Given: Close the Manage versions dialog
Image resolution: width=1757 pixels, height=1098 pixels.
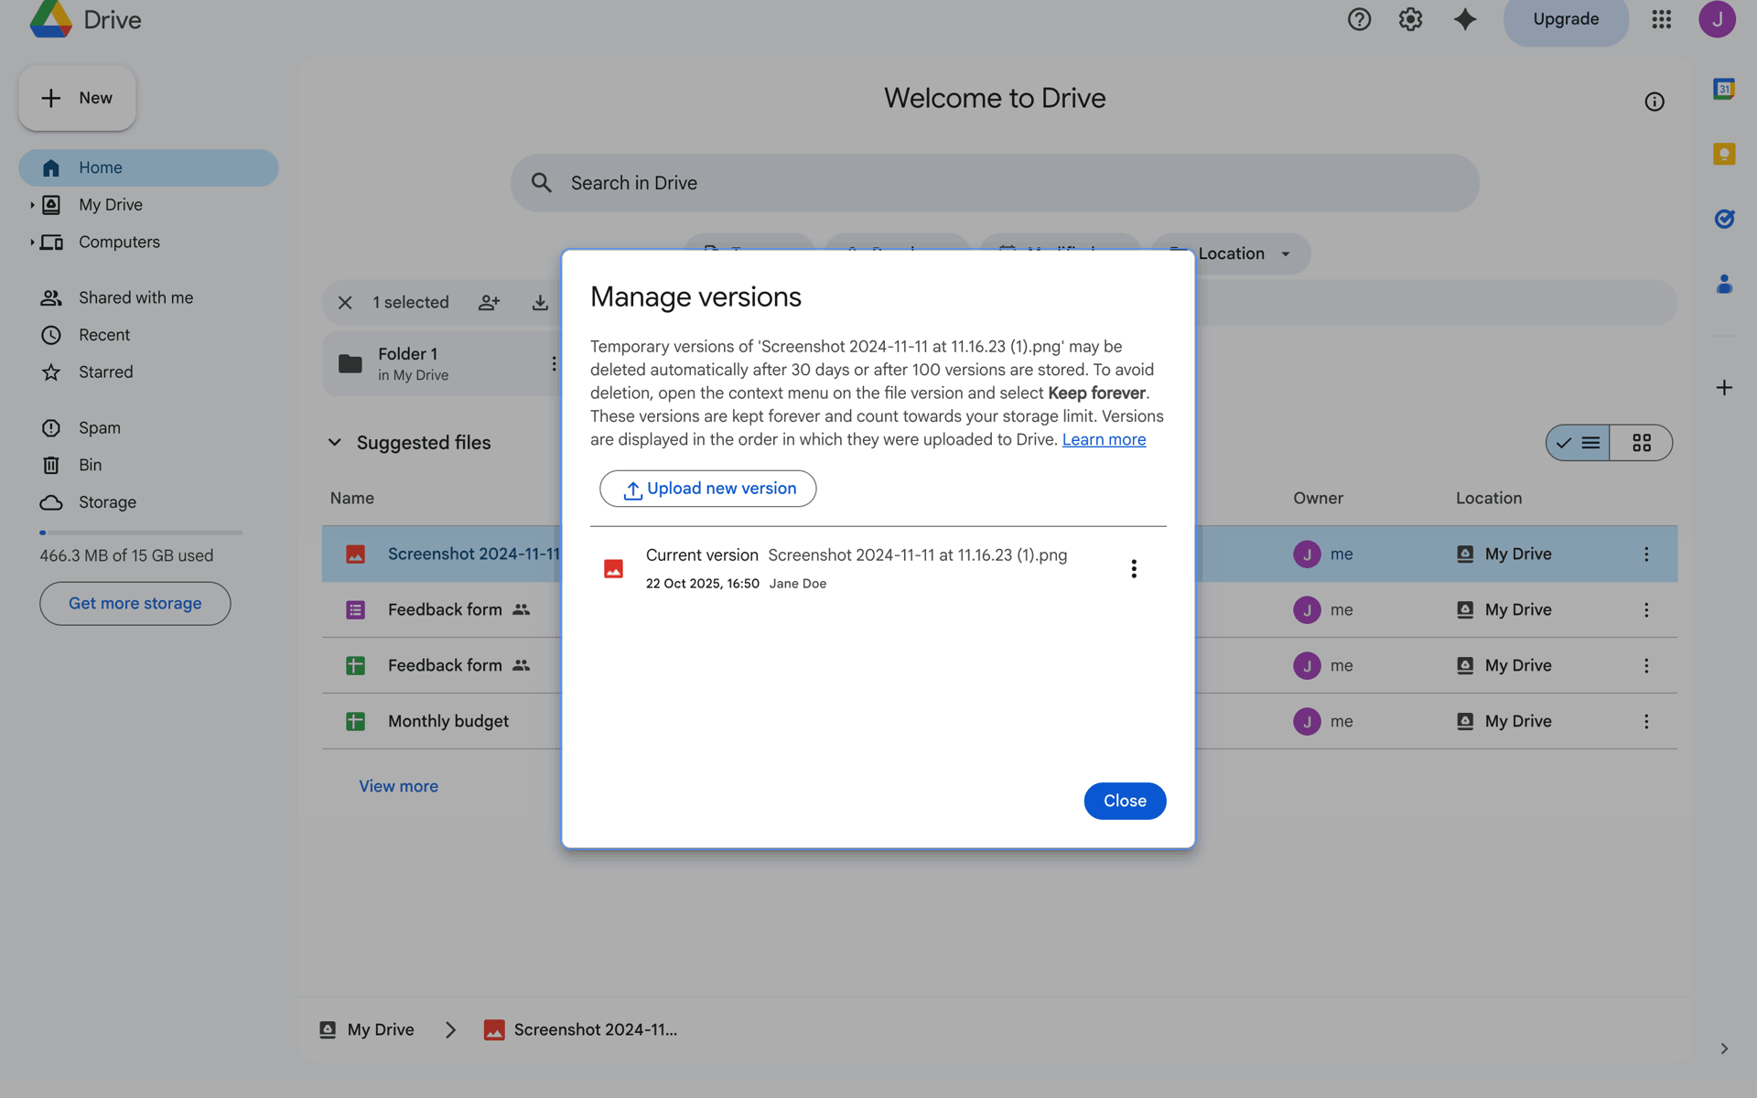Looking at the screenshot, I should pyautogui.click(x=1125, y=801).
